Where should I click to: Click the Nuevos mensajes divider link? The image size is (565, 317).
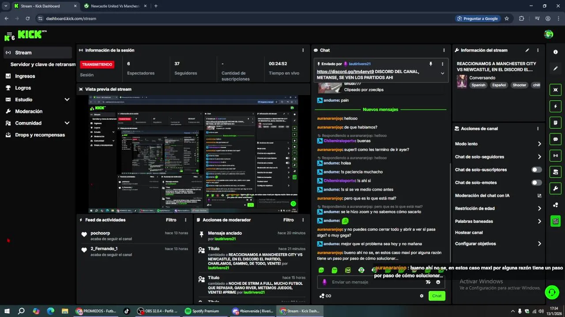380,109
